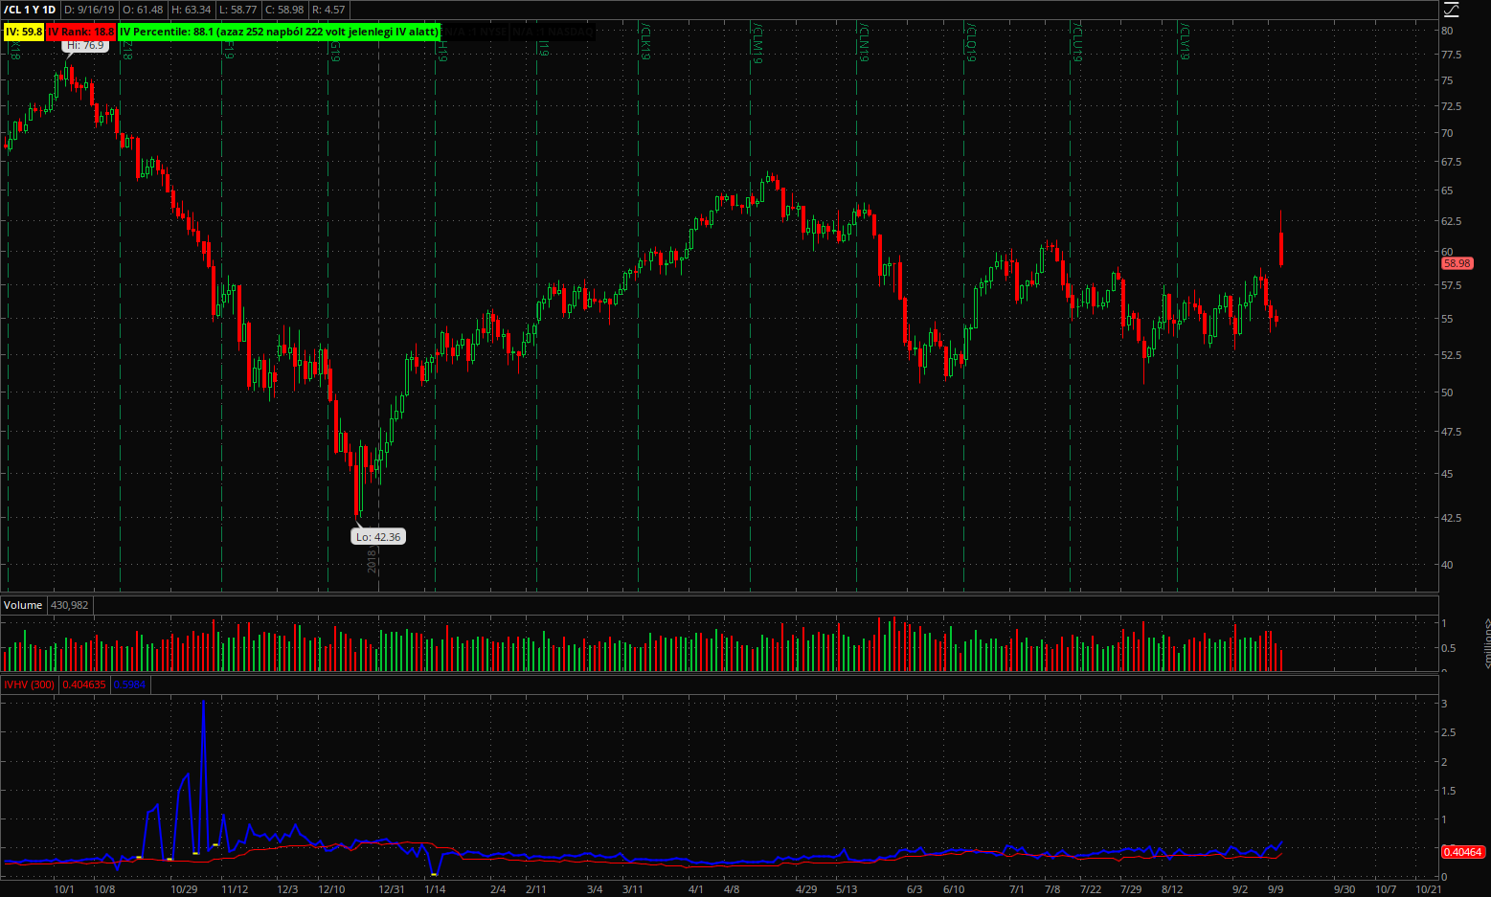Viewport: 1491px width, 897px height.
Task: Click the /CLK19 contract roll marker
Action: pos(646,43)
